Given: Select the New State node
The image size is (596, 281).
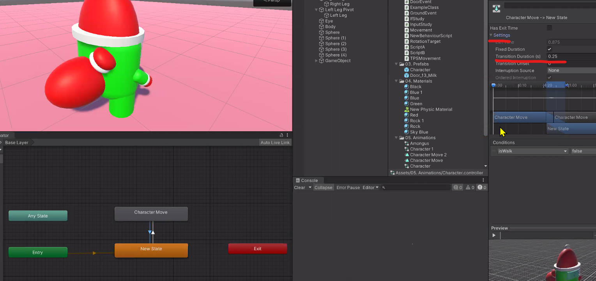Looking at the screenshot, I should [151, 250].
